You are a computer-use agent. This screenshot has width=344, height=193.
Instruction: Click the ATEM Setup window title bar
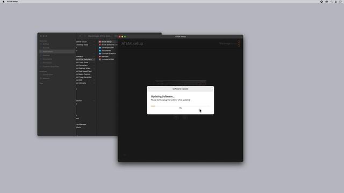pyautogui.click(x=181, y=36)
